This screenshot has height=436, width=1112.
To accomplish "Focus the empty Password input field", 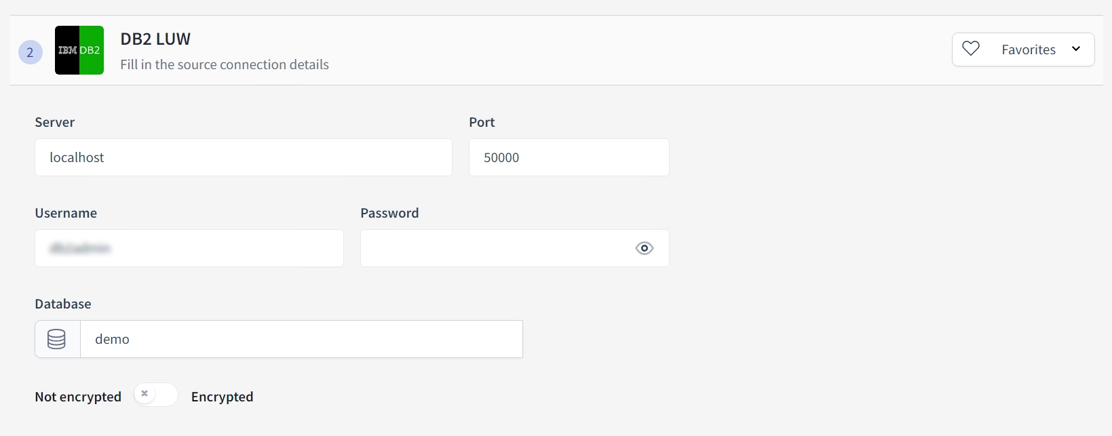I will (x=495, y=248).
